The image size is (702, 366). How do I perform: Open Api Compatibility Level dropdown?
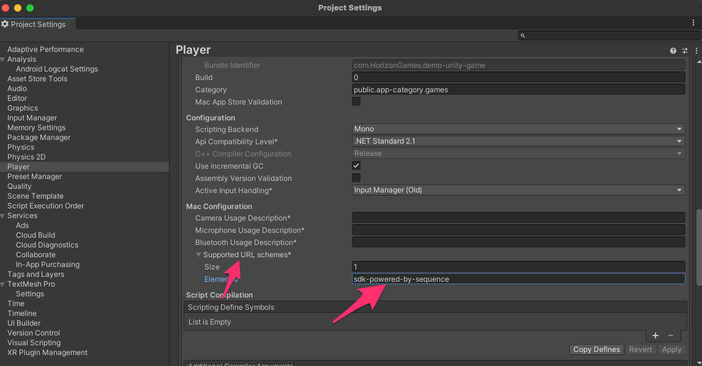point(518,141)
